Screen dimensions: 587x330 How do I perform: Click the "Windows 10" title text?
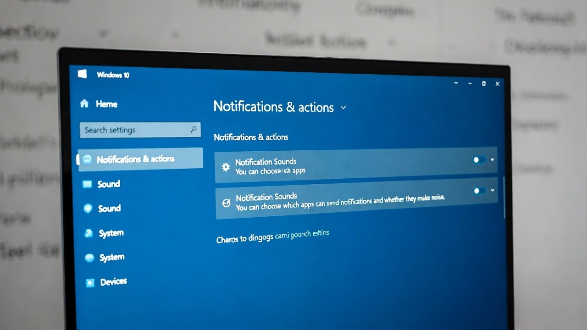coord(113,75)
